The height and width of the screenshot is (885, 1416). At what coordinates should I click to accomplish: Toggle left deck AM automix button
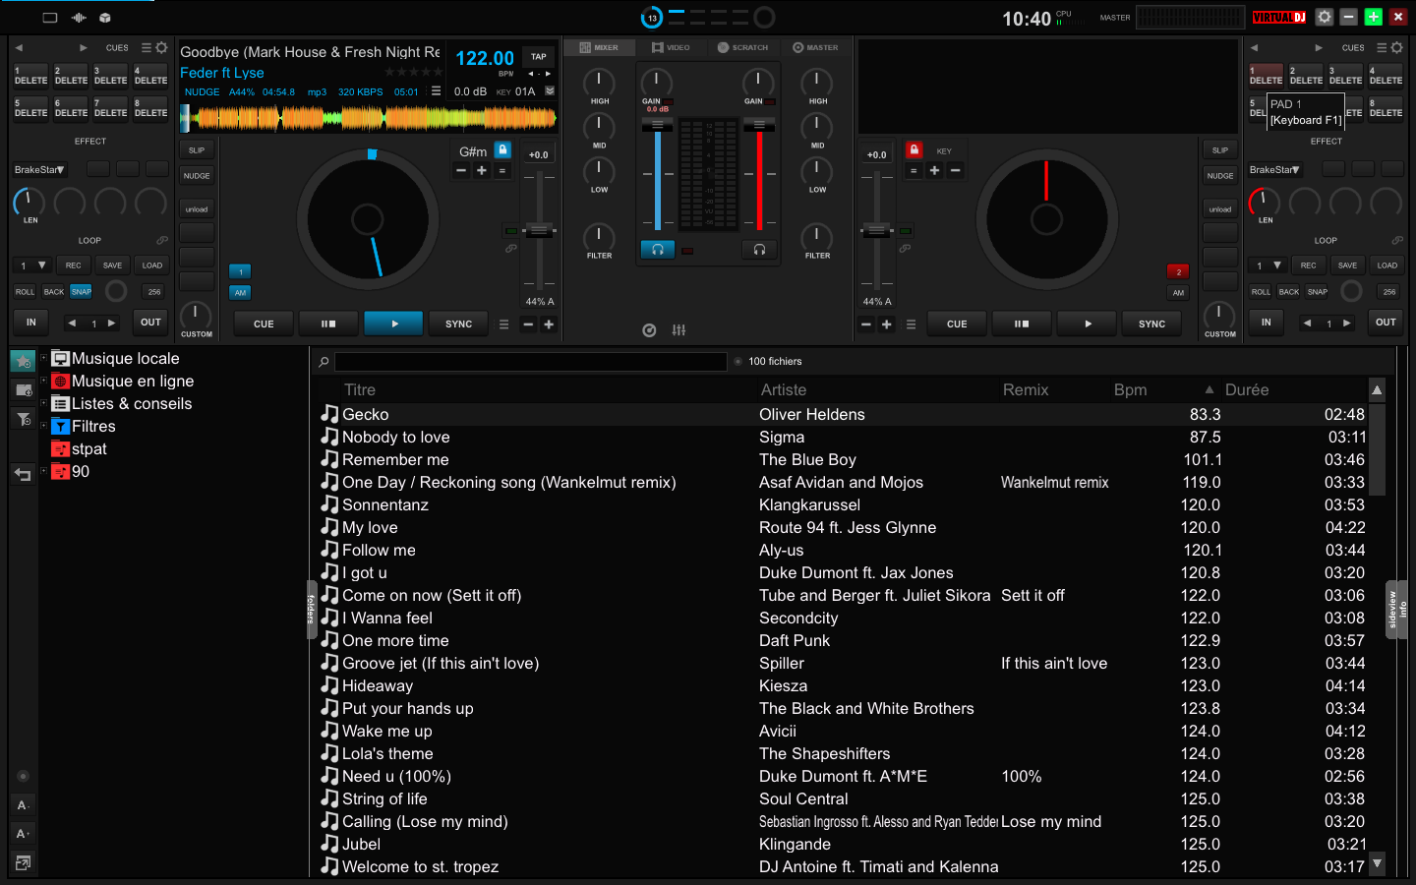pos(240,292)
